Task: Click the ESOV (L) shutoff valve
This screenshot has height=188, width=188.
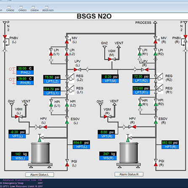Action: click(67, 120)
